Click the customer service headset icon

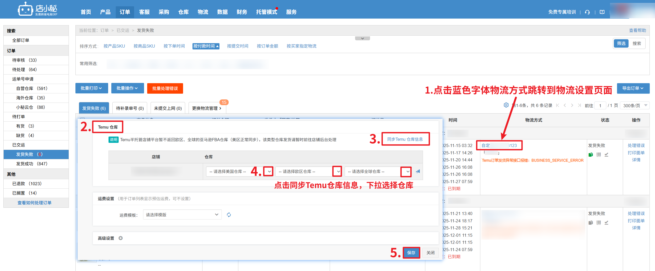[x=587, y=12]
